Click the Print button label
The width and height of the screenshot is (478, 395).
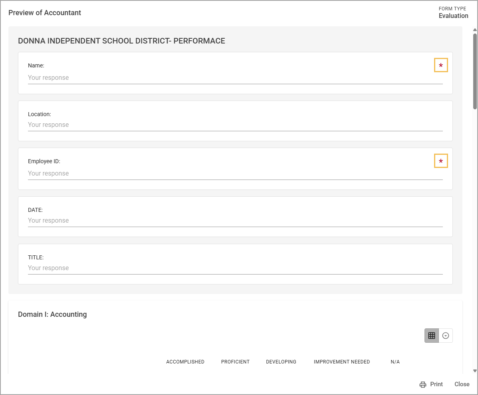[x=436, y=384]
